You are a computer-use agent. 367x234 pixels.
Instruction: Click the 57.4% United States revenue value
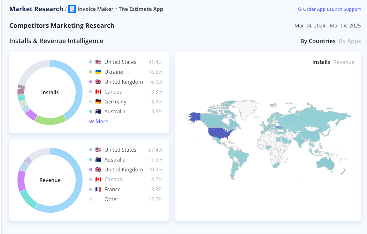[x=155, y=150]
